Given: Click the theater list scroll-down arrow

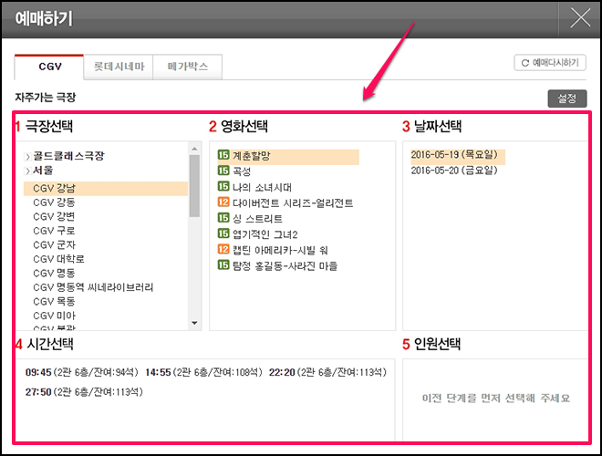Looking at the screenshot, I should 194,323.
